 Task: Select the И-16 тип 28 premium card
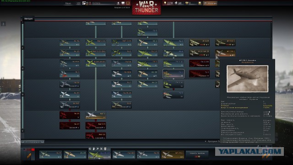200,53
